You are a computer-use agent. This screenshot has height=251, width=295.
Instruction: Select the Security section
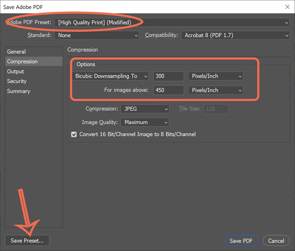point(34,81)
